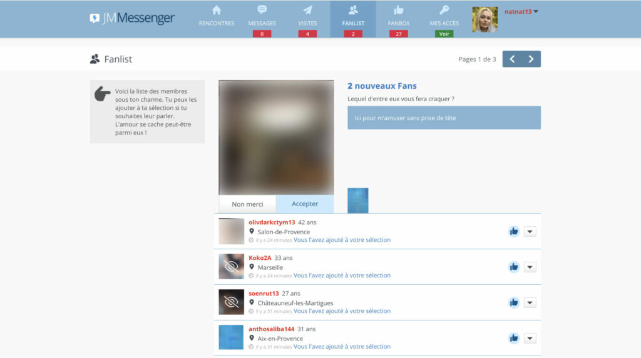Click the red Fanlist counter badge 2
Image resolution: width=641 pixels, height=358 pixels.
pos(353,34)
